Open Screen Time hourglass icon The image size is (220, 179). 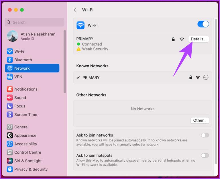[x=10, y=115]
